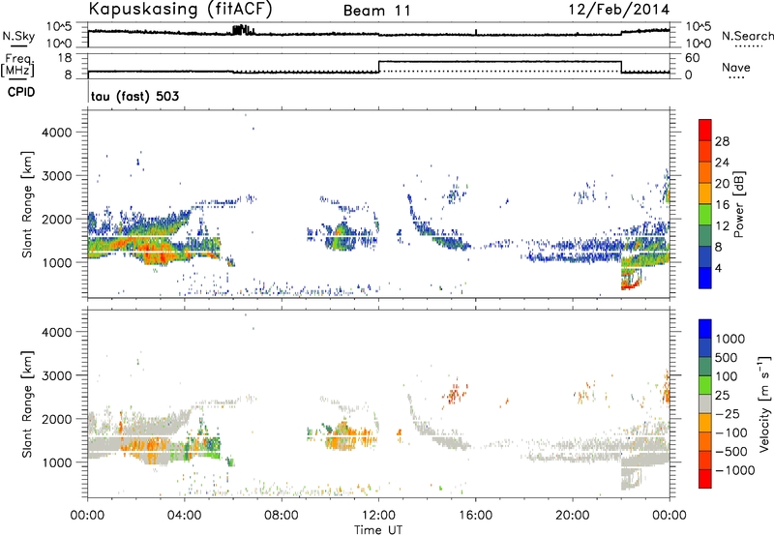Click the 'Velocity [m s-1]' color bar label
Screen dimensions: 774x536
[764, 403]
